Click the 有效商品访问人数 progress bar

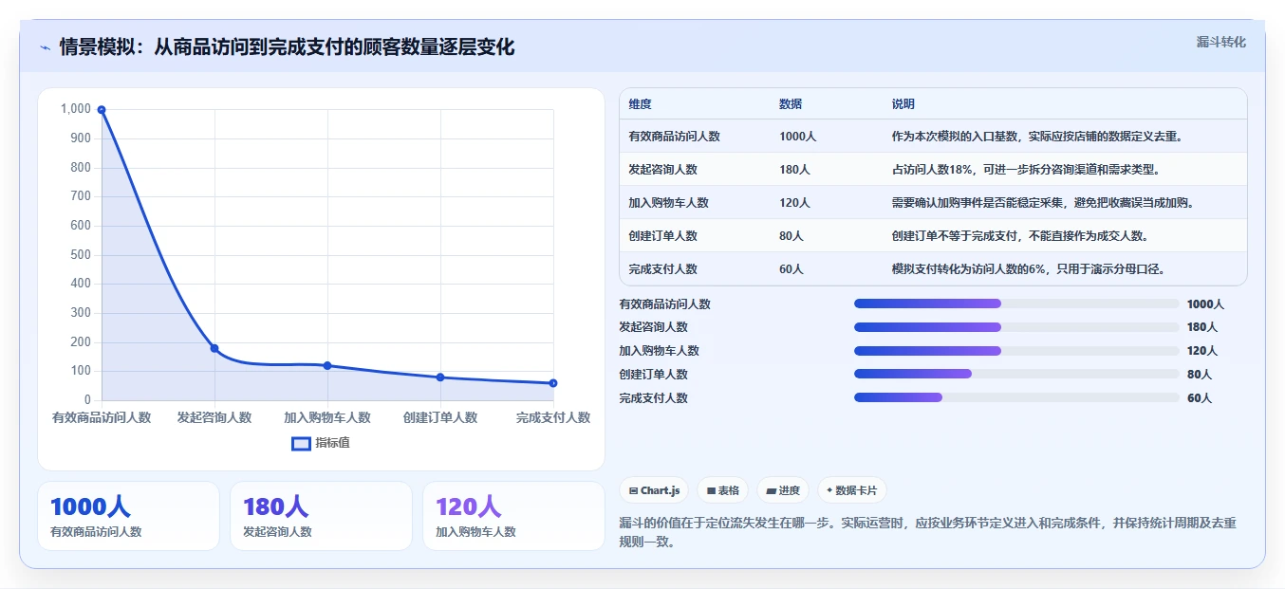1016,304
